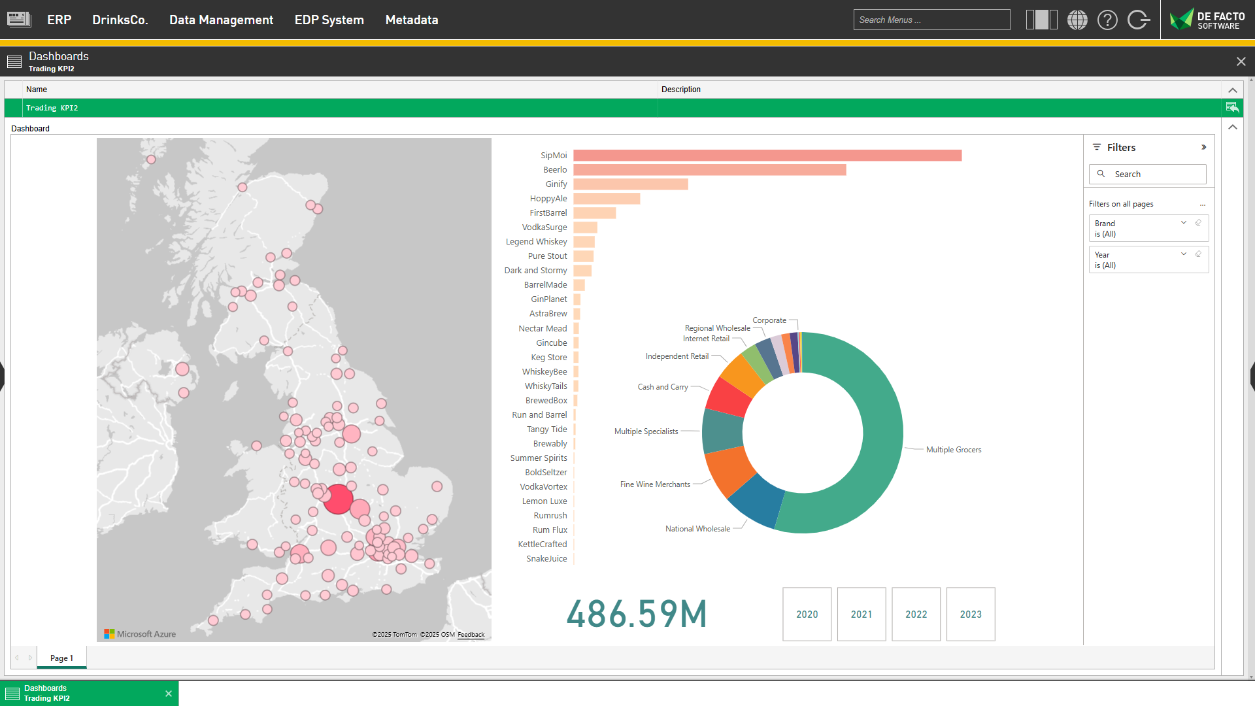1255x706 pixels.
Task: Open the Brand filter dropdown
Action: [1183, 222]
